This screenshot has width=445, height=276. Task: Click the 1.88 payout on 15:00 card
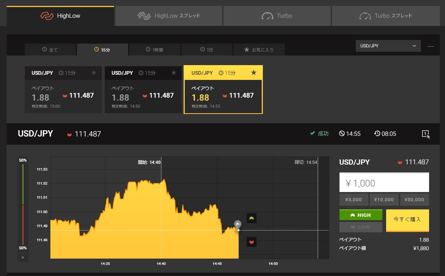[x=40, y=97]
